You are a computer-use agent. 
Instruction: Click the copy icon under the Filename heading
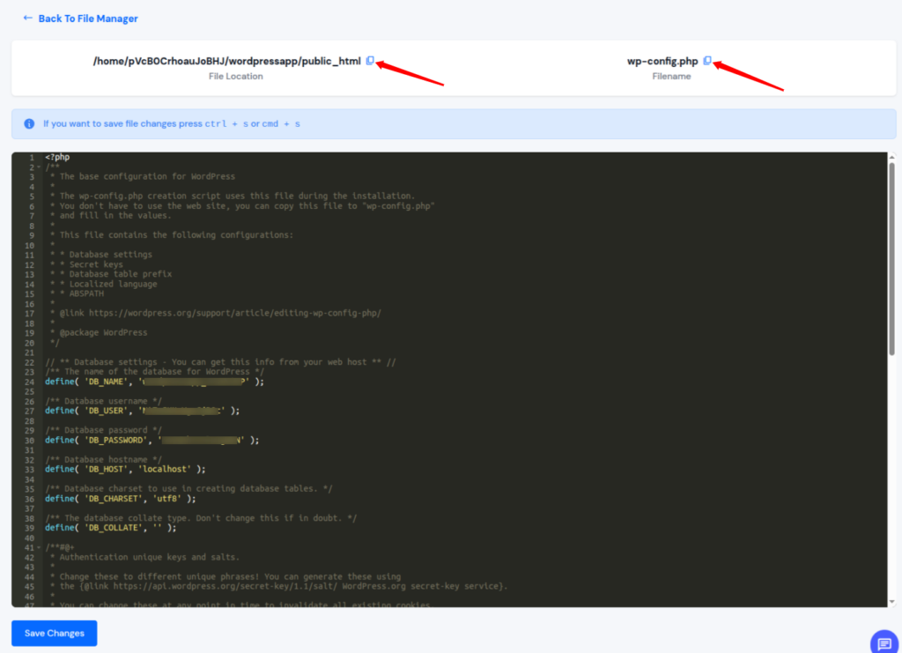[x=707, y=60]
